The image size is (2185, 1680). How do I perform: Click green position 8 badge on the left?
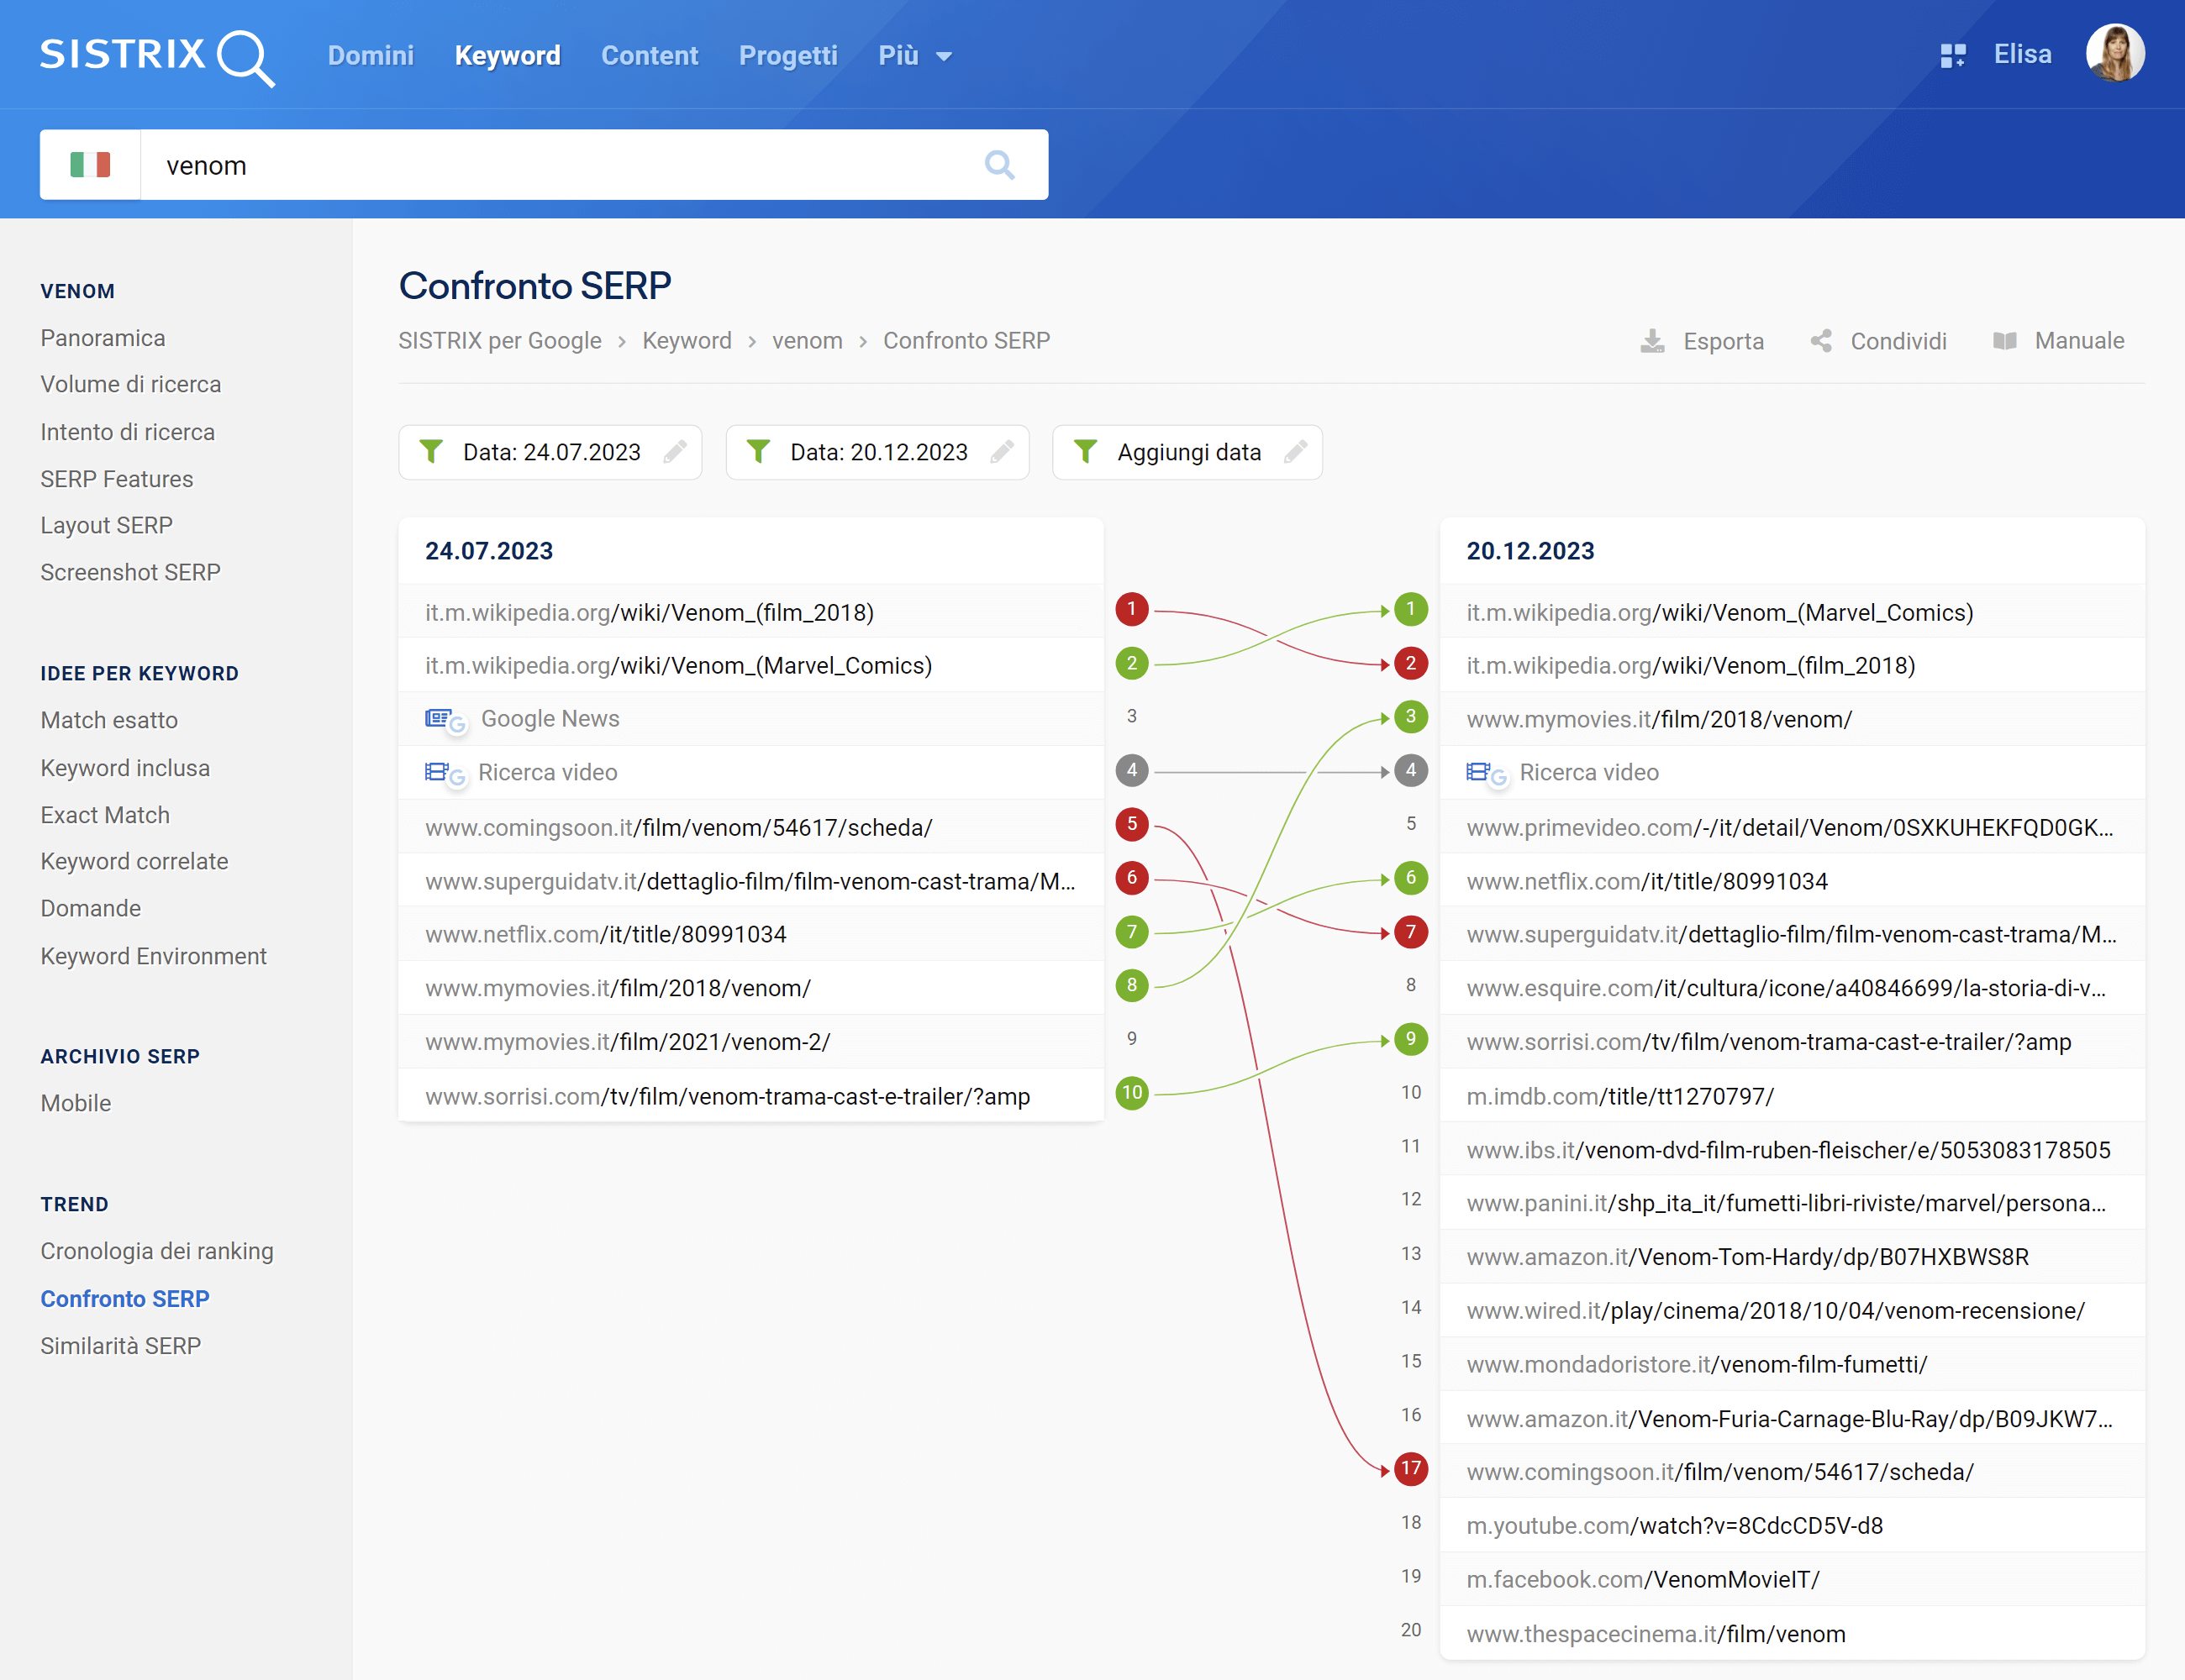(x=1131, y=985)
